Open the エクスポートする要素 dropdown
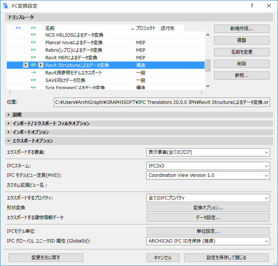This screenshot has width=278, height=266. pos(208,152)
